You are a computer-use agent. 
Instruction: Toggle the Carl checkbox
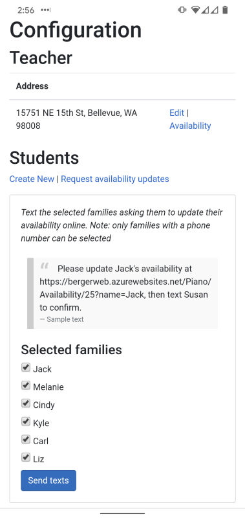tap(26, 440)
